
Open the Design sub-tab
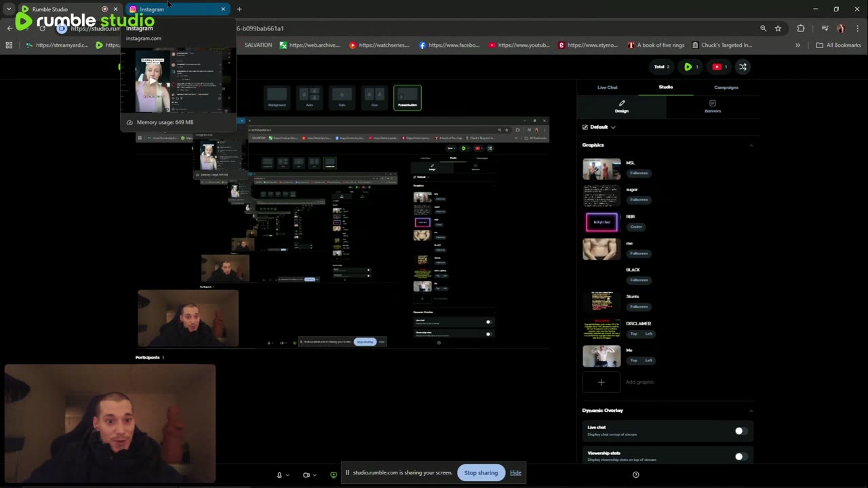point(622,106)
